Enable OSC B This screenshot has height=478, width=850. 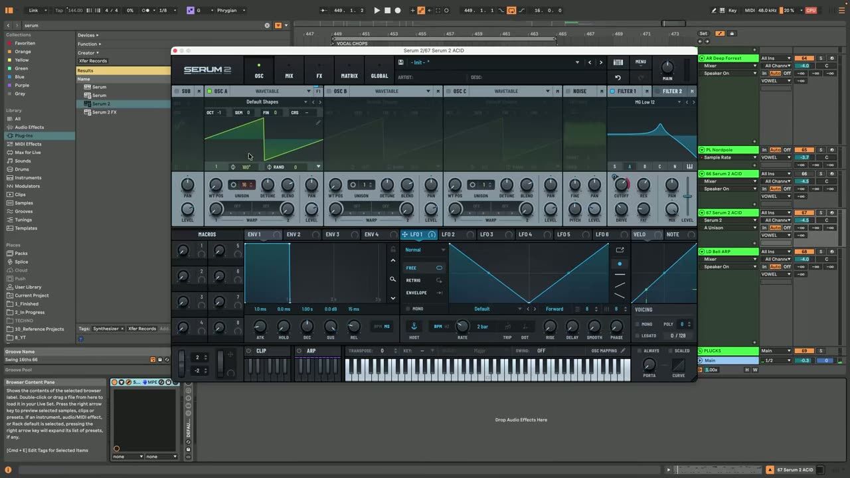[329, 91]
